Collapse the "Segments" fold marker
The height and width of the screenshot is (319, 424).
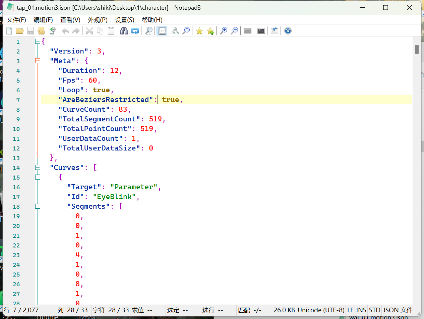[38, 206]
